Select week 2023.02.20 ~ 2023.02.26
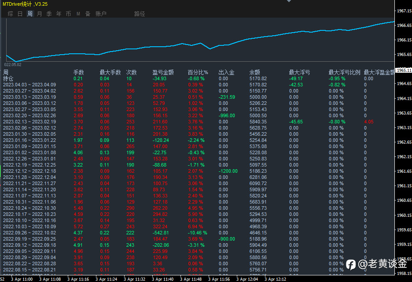The height and width of the screenshot is (282, 412). (29, 115)
